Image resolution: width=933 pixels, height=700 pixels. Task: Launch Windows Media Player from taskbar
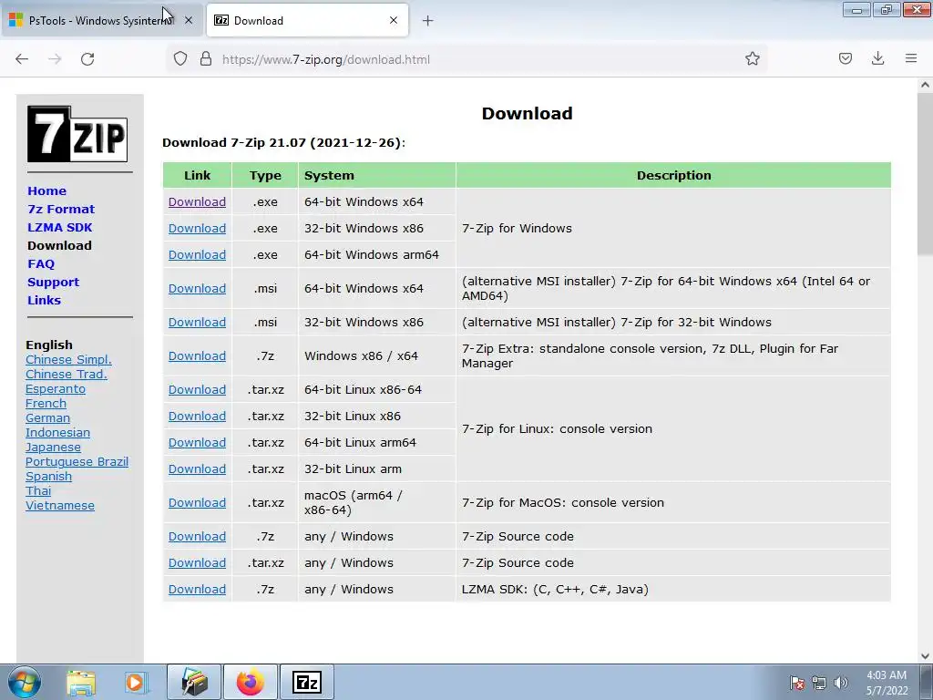point(135,682)
